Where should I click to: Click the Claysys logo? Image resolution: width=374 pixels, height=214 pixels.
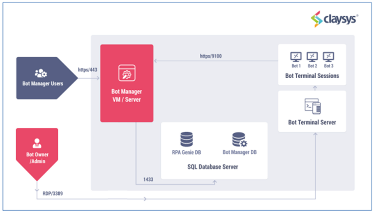tap(335, 19)
